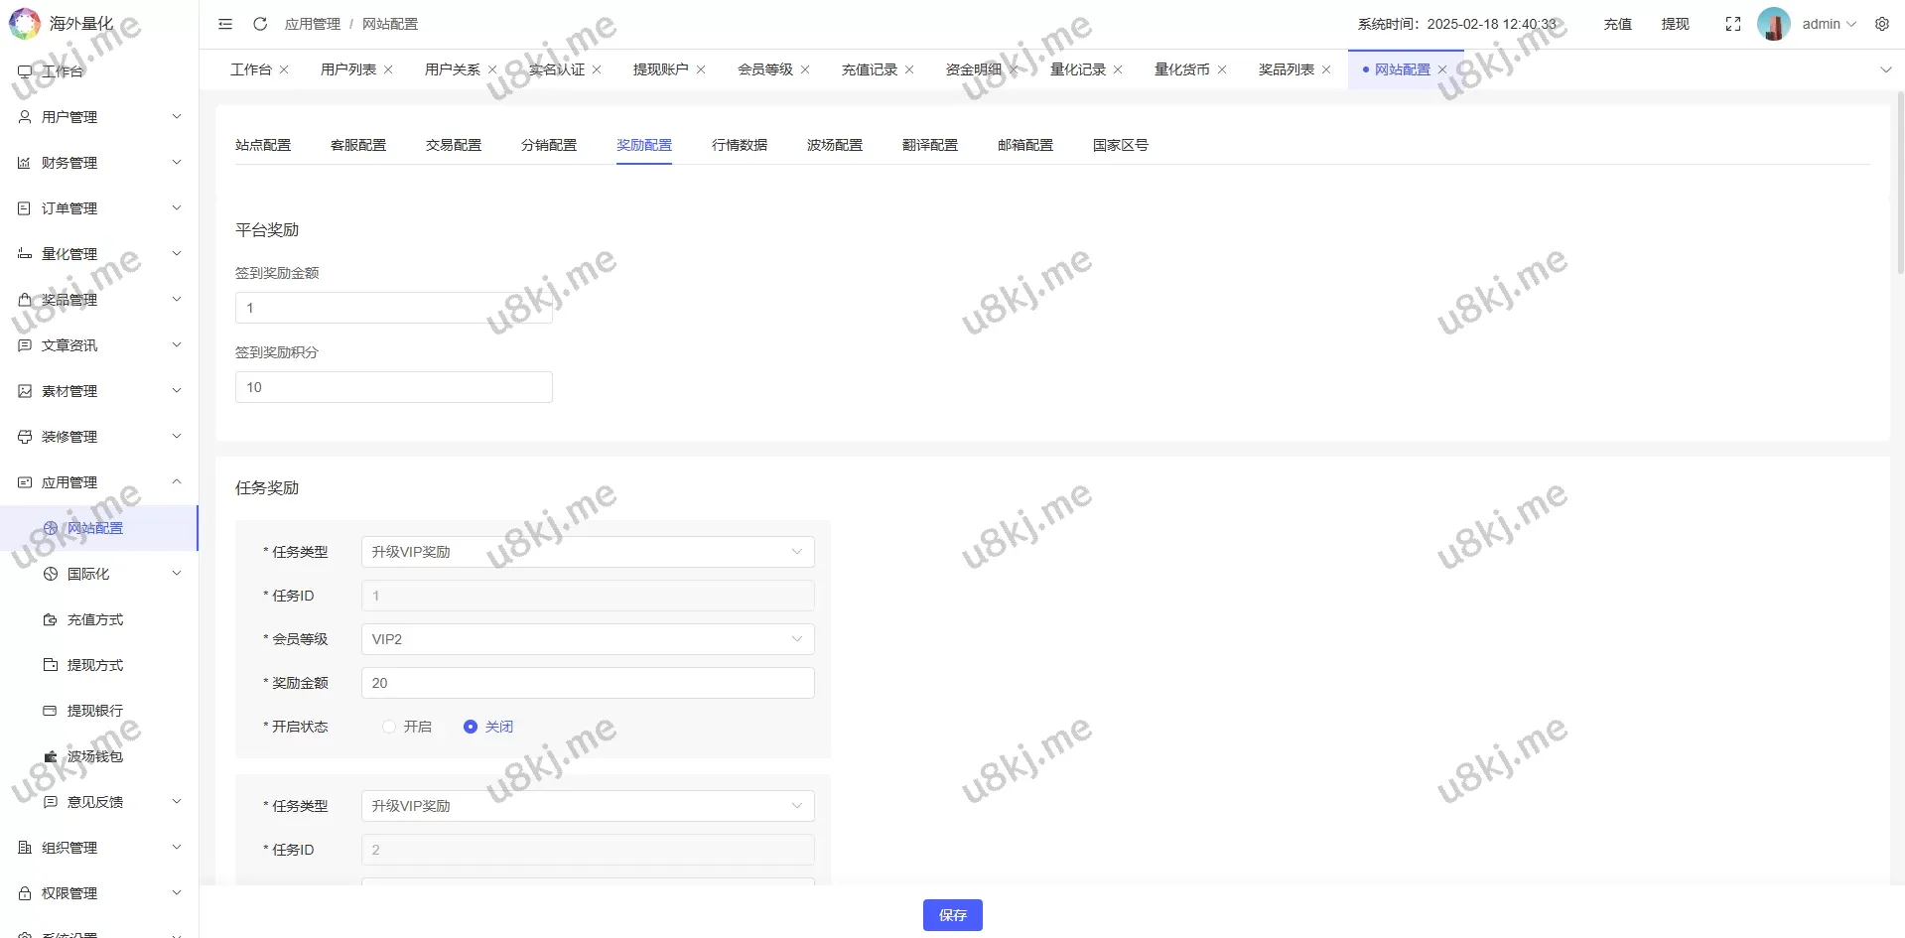The height and width of the screenshot is (938, 1905).
Task: Switch to the 邮箱配置 tab
Action: pos(1025,145)
